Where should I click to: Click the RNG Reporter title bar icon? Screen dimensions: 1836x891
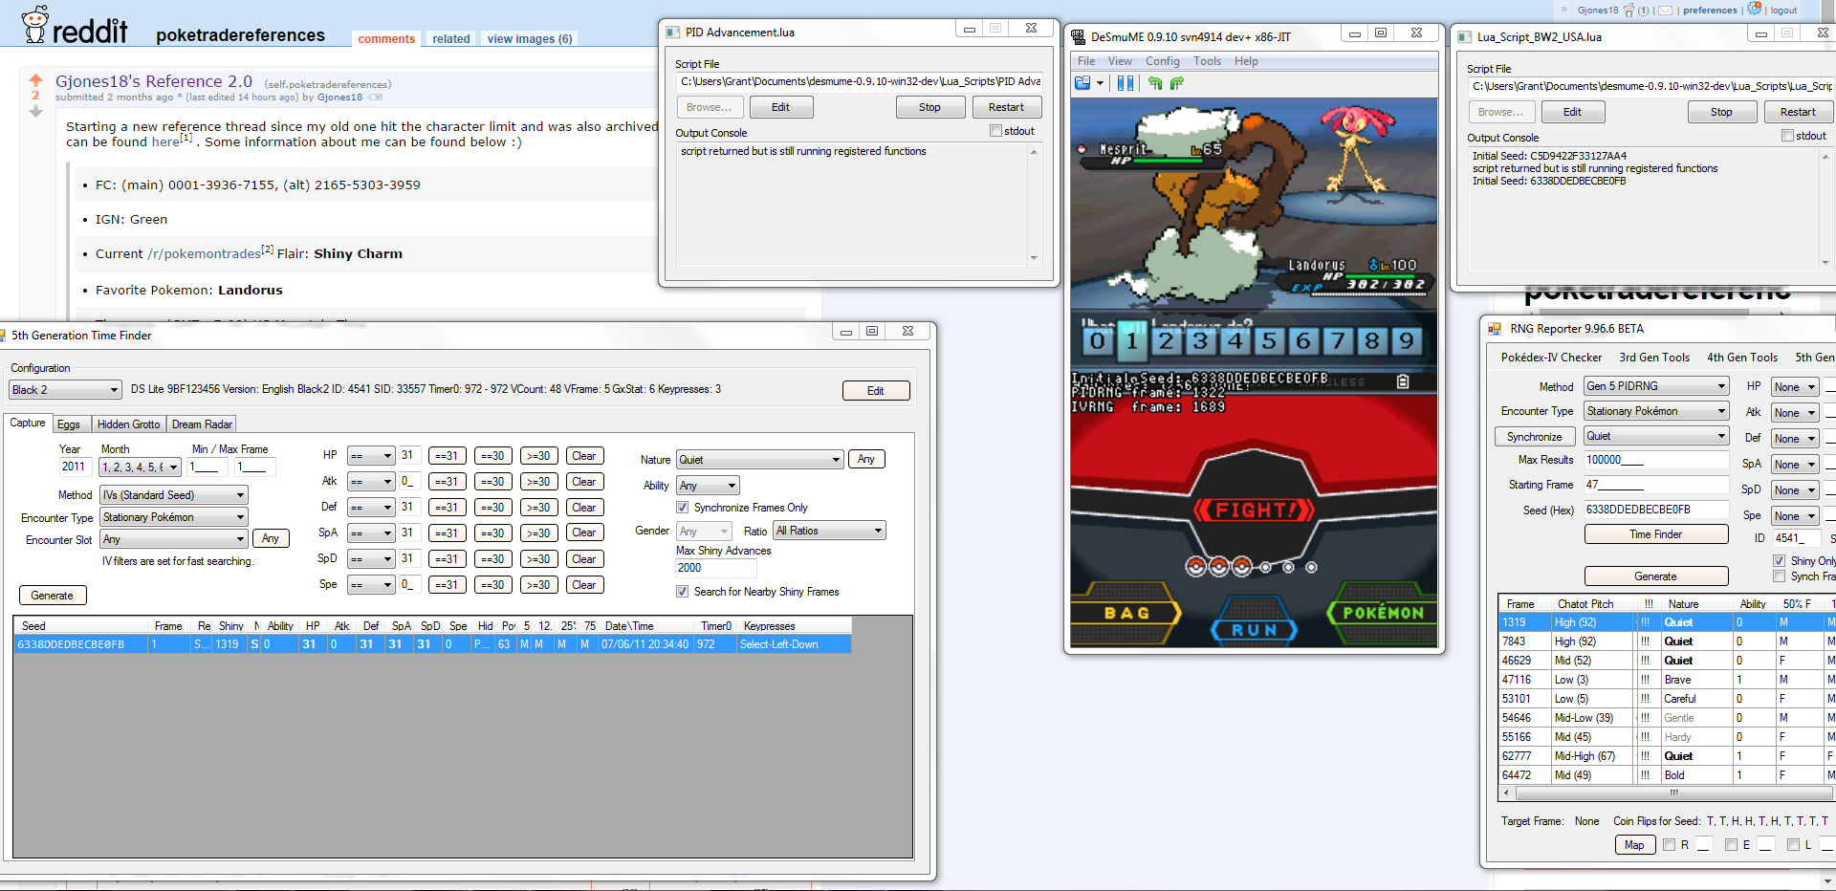click(x=1495, y=329)
